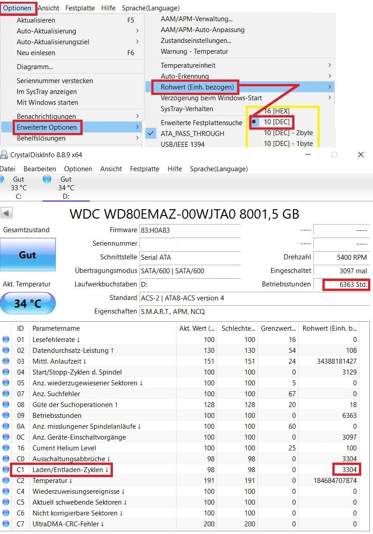Click the blue status dot of row C2 Temperatur
Image resolution: width=373 pixels, height=534 pixels.
pos(6,480)
